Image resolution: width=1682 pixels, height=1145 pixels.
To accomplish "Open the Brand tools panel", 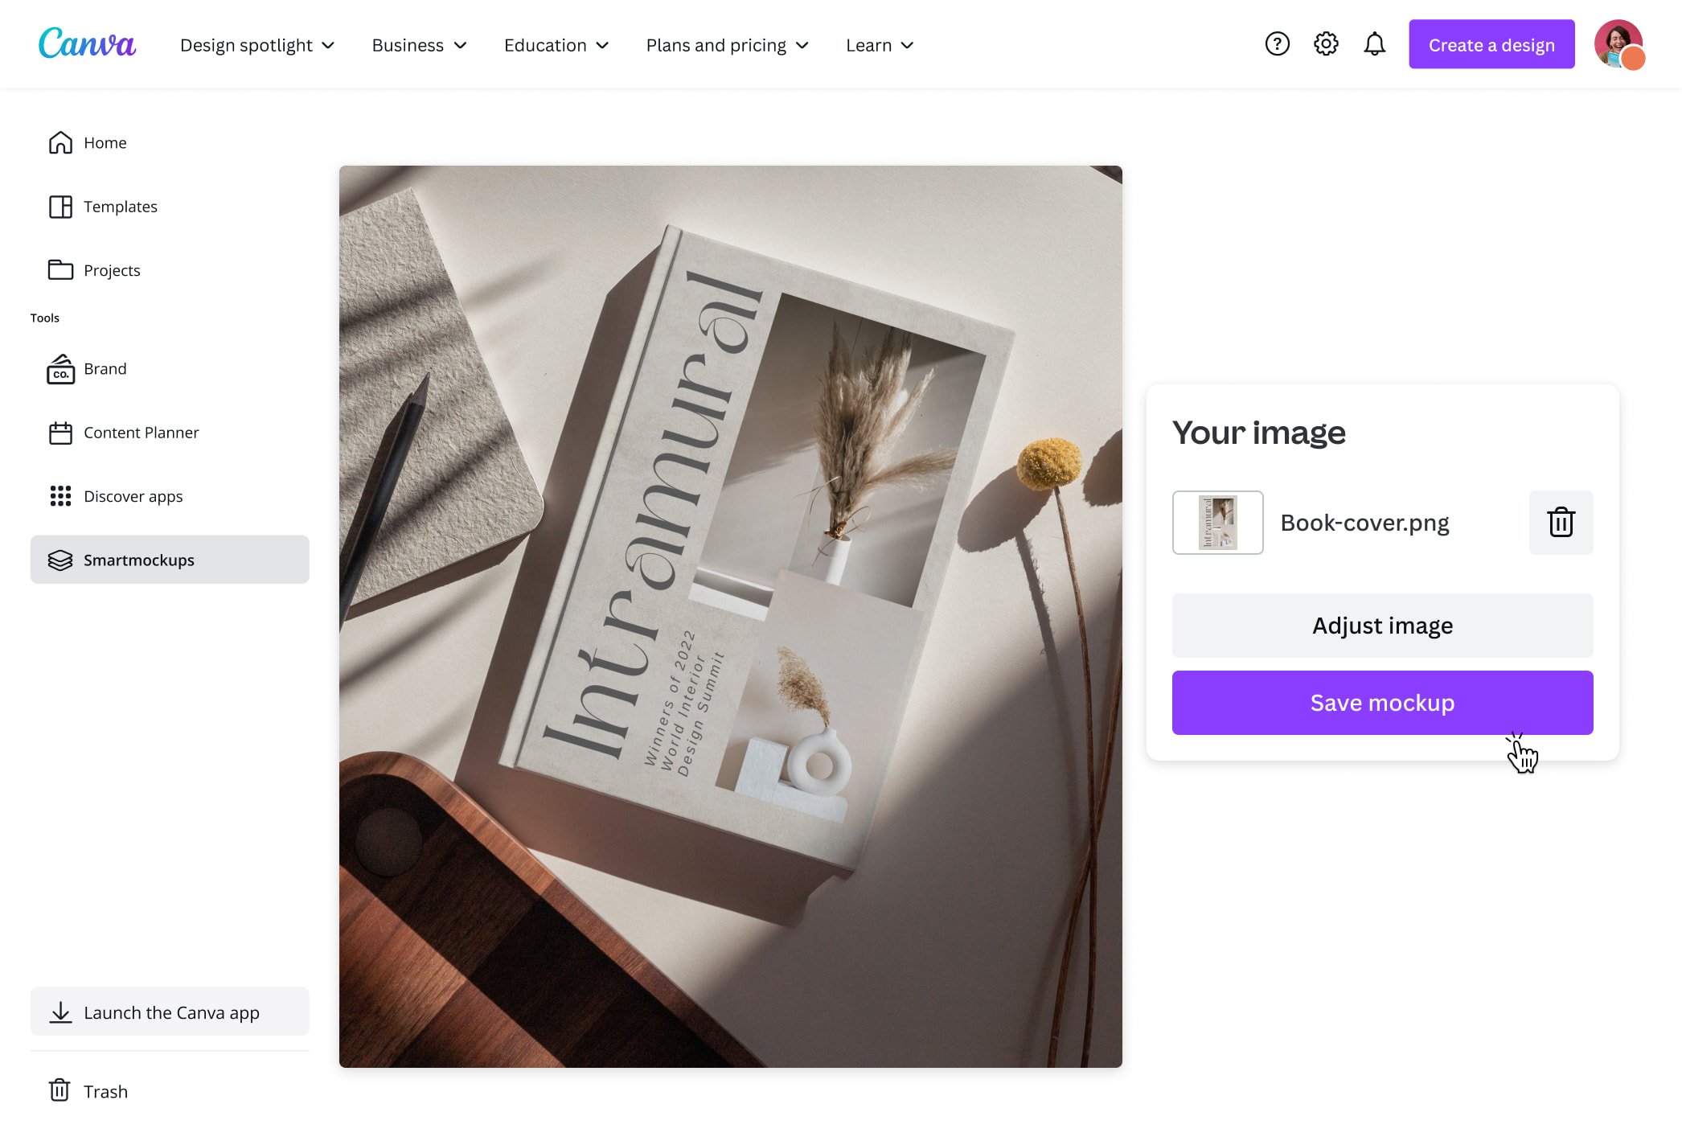I will pos(105,368).
